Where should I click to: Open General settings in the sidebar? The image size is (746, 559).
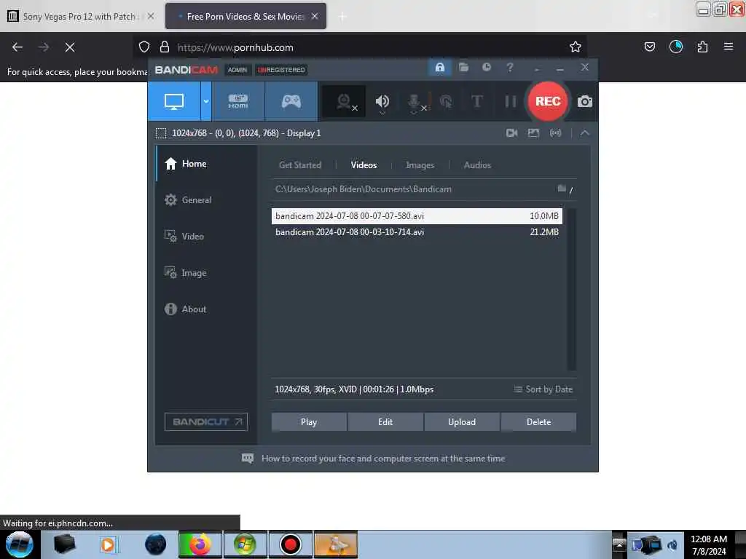pos(206,200)
